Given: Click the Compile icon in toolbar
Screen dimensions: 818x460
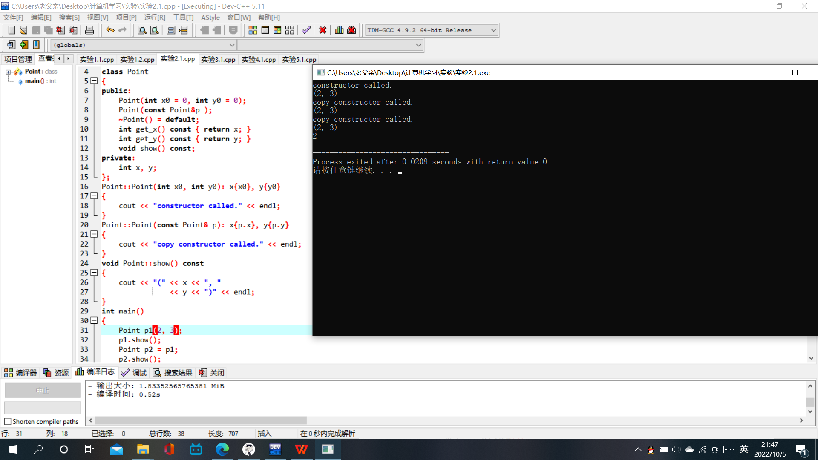Looking at the screenshot, I should pos(253,30).
